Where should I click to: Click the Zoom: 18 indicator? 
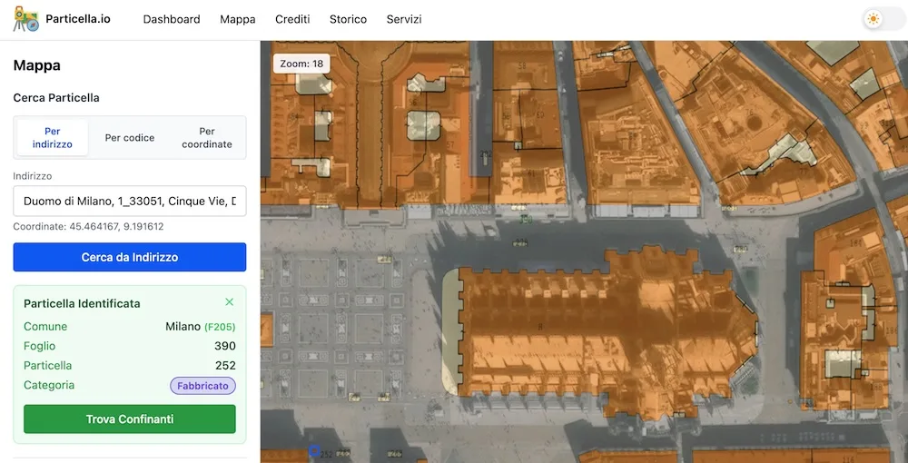tap(301, 64)
